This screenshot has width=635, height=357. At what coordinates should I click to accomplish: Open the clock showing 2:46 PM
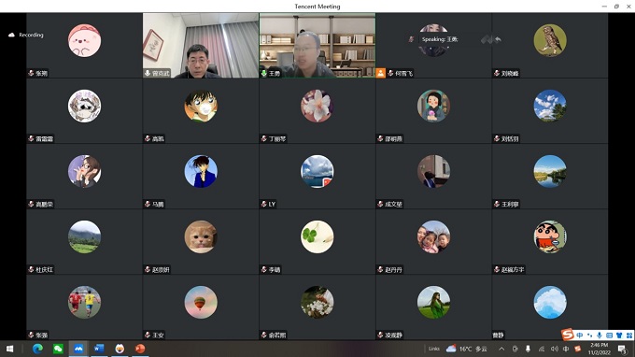tap(599, 349)
